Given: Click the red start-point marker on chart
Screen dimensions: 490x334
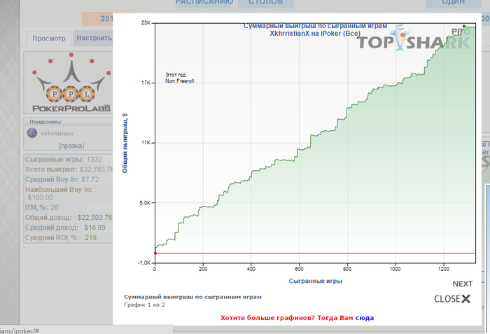Looking at the screenshot, I should [x=155, y=253].
